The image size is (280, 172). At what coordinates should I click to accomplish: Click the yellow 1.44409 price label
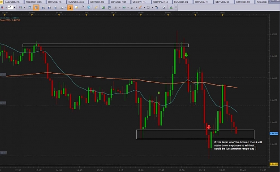274,164
